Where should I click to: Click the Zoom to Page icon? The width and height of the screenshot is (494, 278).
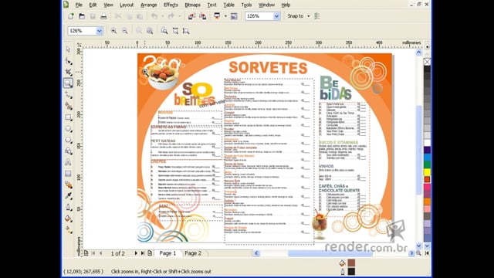164,31
